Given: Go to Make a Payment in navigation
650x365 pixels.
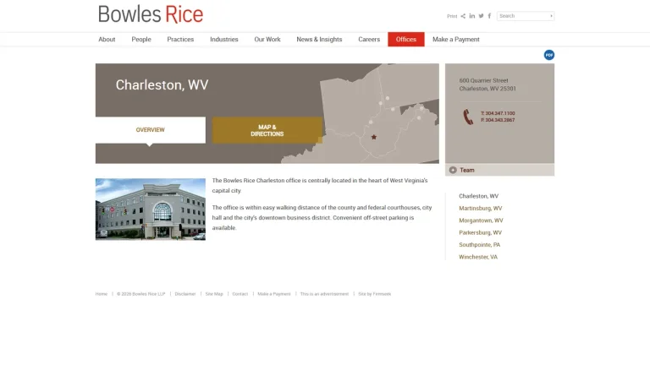Looking at the screenshot, I should click(456, 40).
